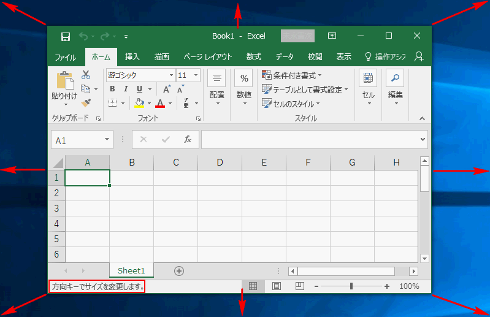Switch to the 挿入 tab
490x317 pixels.
[132, 57]
